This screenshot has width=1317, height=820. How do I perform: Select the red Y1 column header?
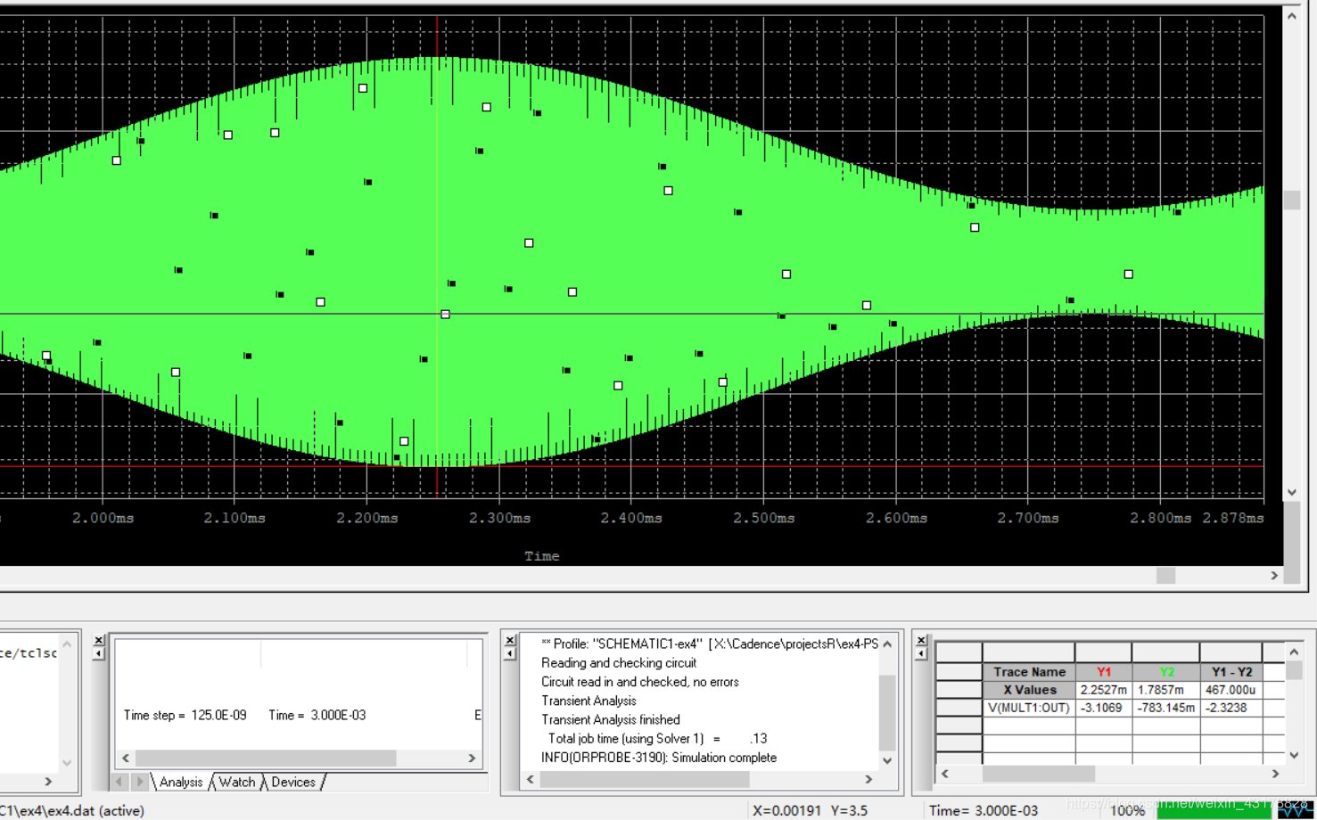click(x=1104, y=672)
